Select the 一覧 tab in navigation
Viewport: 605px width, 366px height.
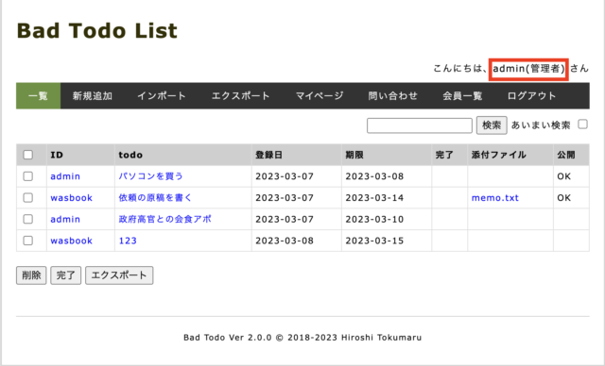pos(38,96)
